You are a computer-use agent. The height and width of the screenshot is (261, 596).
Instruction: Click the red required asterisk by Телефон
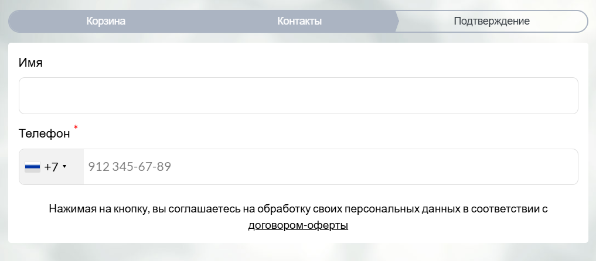[76, 127]
